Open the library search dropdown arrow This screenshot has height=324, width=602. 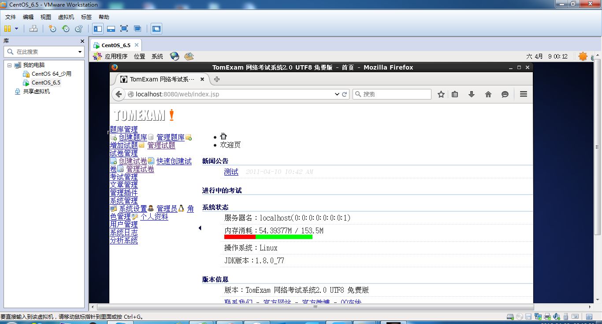[x=80, y=52]
